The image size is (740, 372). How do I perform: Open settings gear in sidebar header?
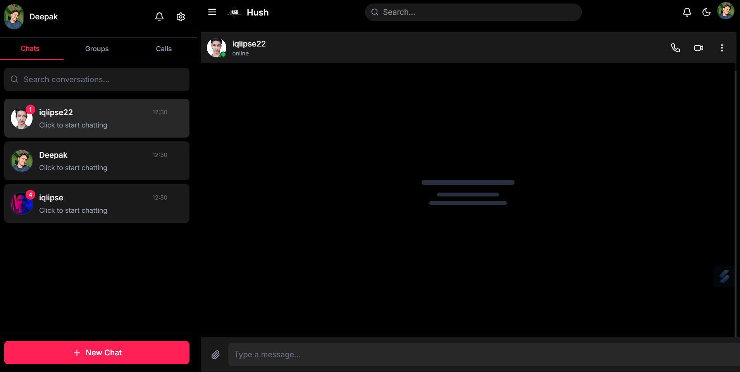coord(181,17)
